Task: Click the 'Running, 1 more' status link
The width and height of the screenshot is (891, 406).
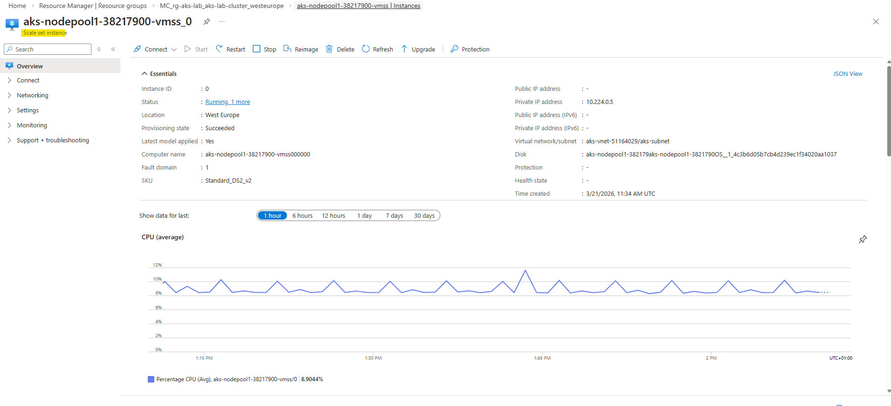Action: tap(227, 102)
